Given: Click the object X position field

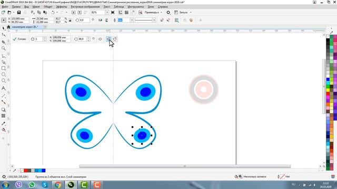Looking at the screenshot, I should (19, 19).
